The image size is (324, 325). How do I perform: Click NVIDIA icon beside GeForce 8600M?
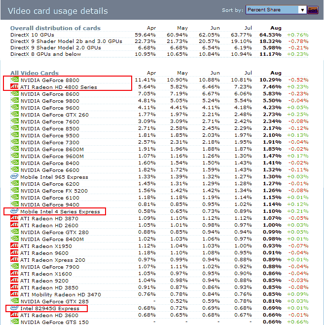point(14,149)
